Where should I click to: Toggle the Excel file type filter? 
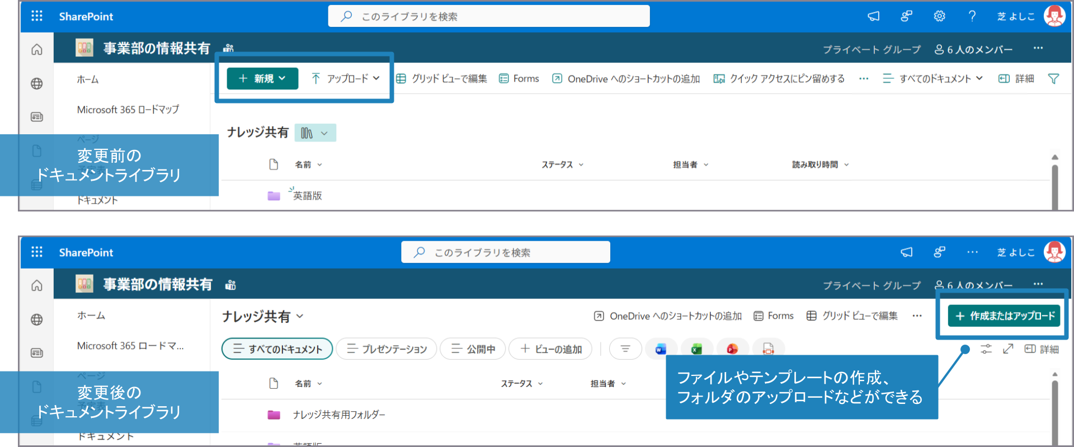696,349
